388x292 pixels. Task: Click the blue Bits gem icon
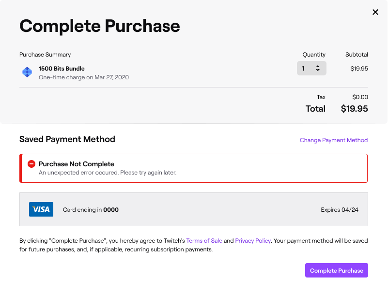pyautogui.click(x=27, y=72)
